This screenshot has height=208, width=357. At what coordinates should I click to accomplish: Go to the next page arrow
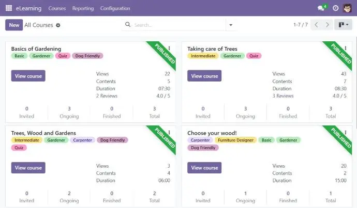[328, 25]
